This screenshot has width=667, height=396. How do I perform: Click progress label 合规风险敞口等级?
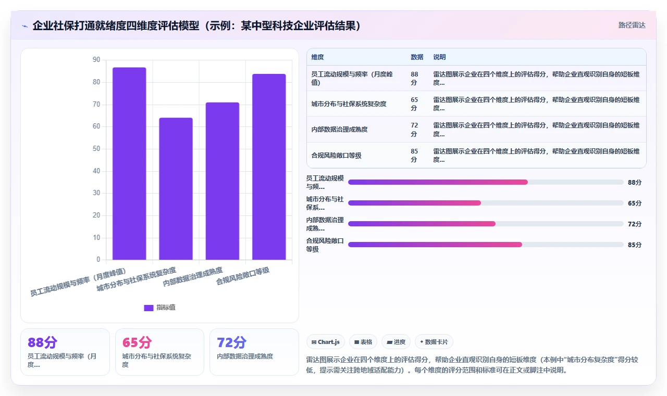click(325, 245)
